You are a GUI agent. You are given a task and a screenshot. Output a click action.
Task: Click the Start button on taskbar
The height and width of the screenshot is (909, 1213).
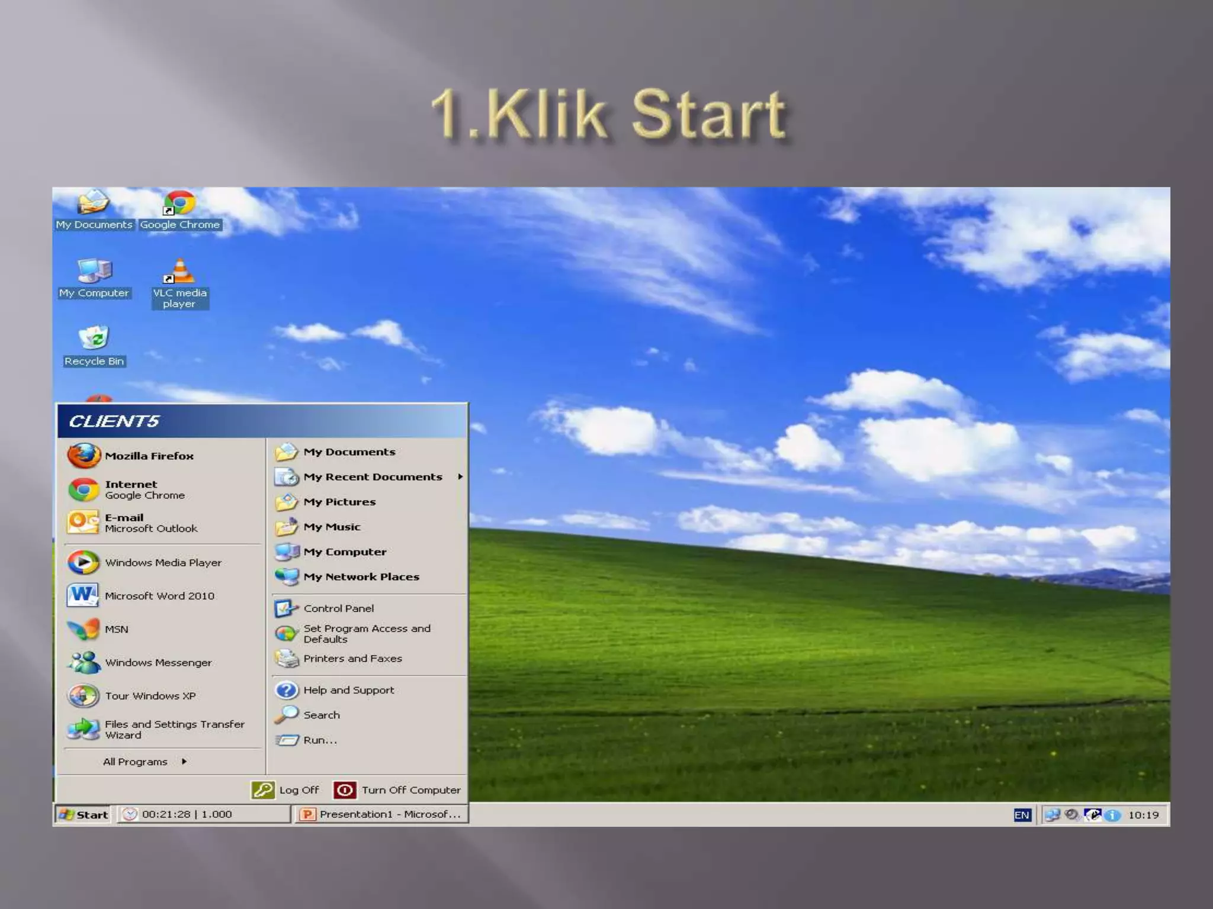coord(84,814)
